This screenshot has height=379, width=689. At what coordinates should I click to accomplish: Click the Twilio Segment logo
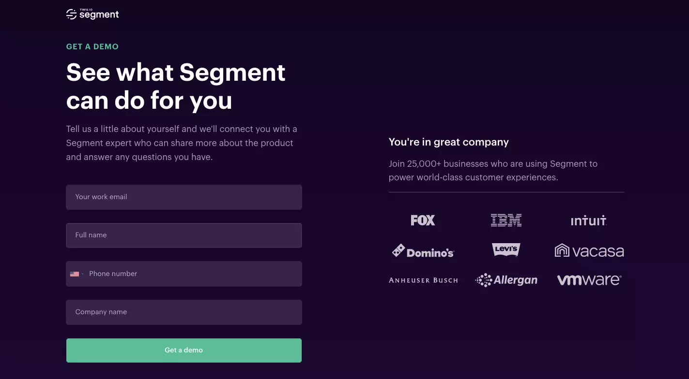[x=92, y=14]
